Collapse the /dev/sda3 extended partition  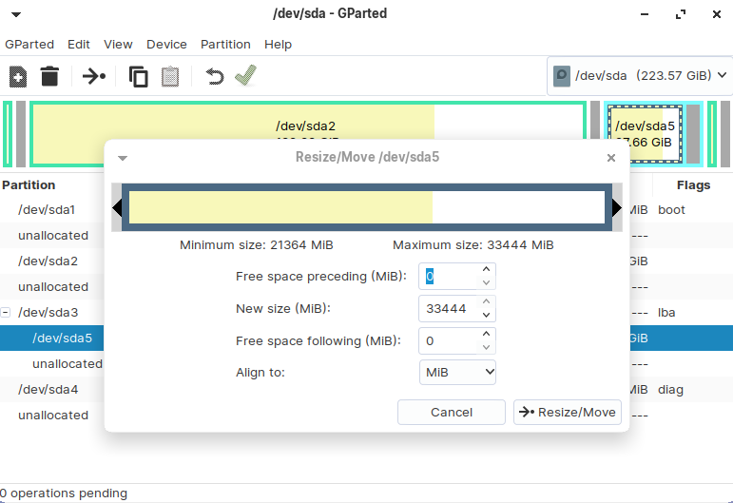click(x=5, y=312)
